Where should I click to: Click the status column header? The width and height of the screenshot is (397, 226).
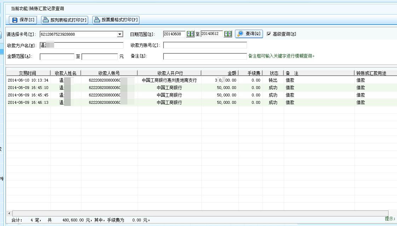tap(274, 73)
